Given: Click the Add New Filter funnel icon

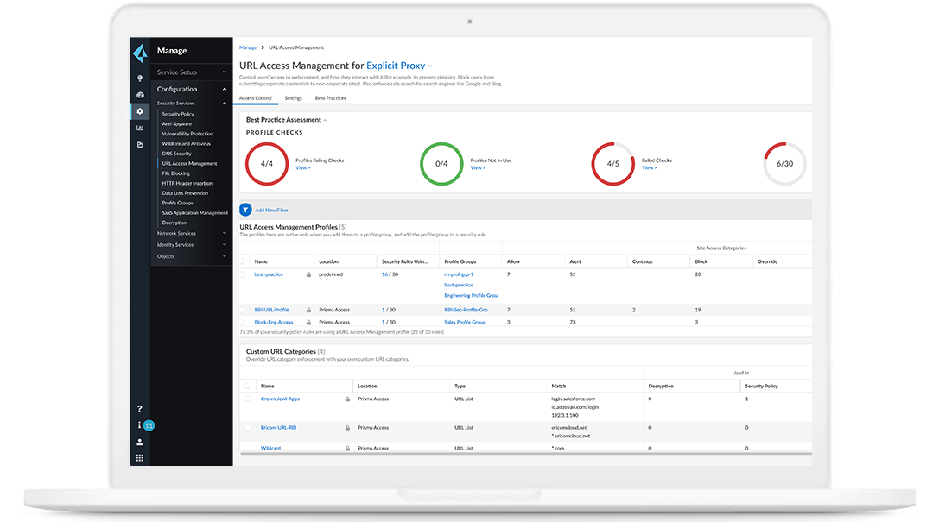Looking at the screenshot, I should (x=244, y=209).
